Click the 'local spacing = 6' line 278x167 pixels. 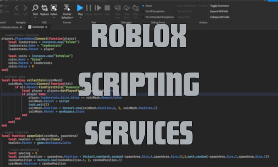(23, 153)
